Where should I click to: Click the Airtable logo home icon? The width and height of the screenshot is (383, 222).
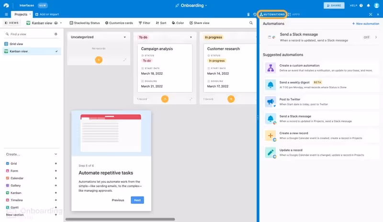pyautogui.click(x=6, y=5)
